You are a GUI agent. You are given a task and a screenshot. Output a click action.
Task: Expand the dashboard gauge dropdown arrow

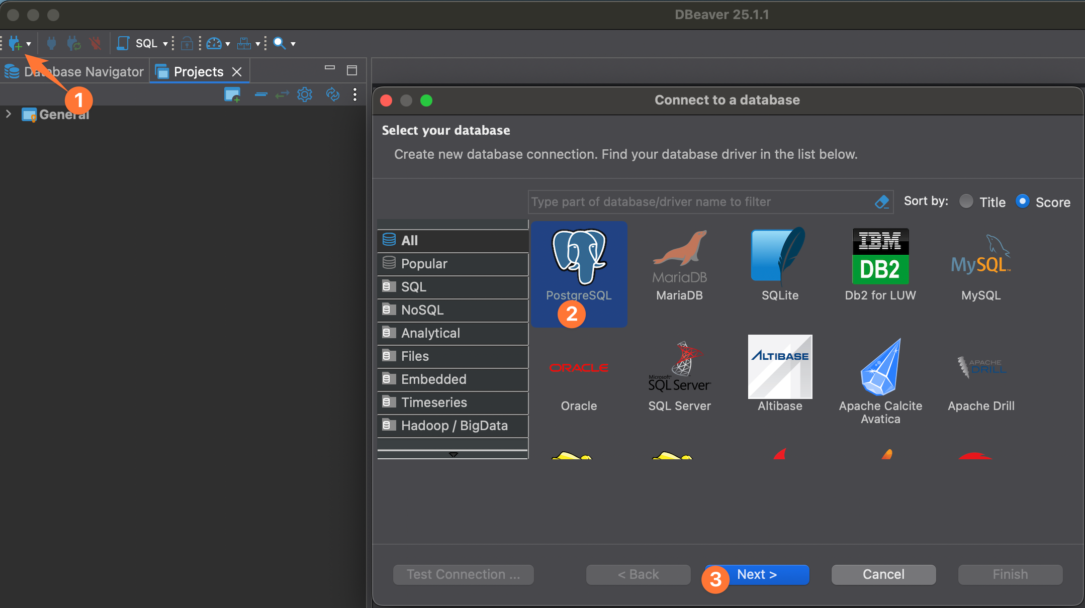[228, 44]
